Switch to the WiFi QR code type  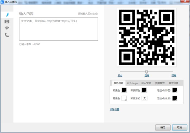7,28
